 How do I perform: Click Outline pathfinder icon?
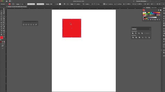(x=146, y=38)
